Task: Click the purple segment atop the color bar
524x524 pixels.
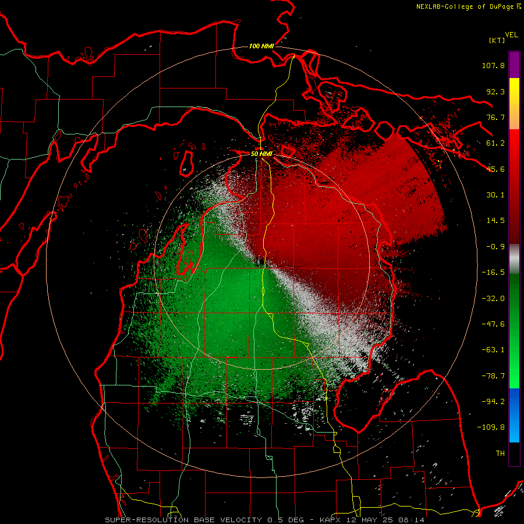Action: pos(514,65)
